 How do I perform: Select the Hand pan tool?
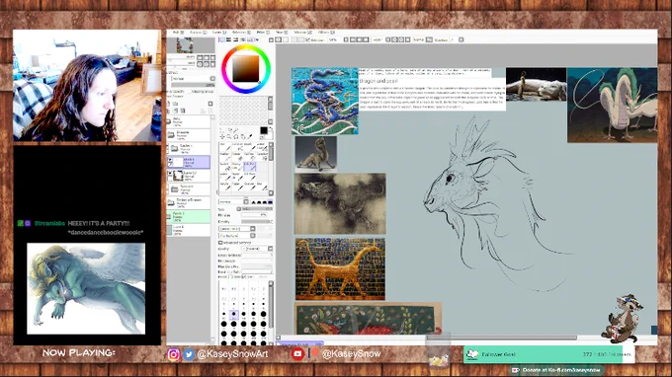tap(243, 137)
